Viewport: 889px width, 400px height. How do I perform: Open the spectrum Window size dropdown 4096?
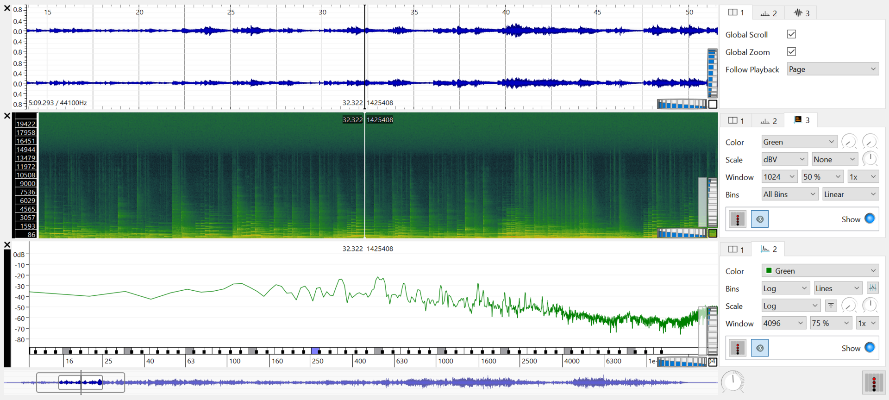coord(783,323)
